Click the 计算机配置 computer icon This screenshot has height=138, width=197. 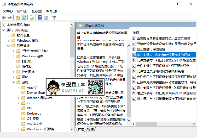[9, 30]
